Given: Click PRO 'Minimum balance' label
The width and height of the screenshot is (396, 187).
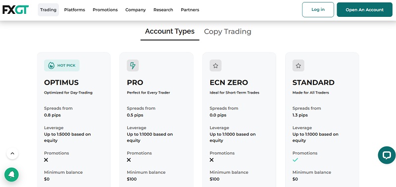Looking at the screenshot, I should (x=146, y=172).
